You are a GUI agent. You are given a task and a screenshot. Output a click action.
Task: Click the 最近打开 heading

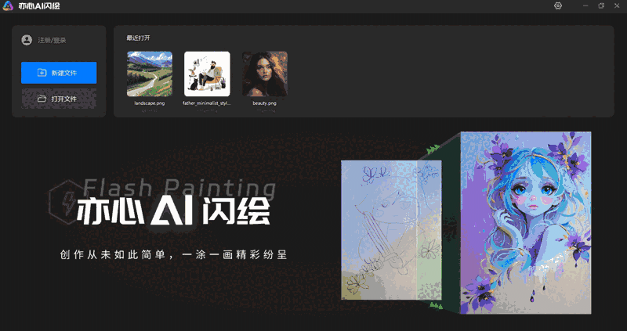click(139, 38)
